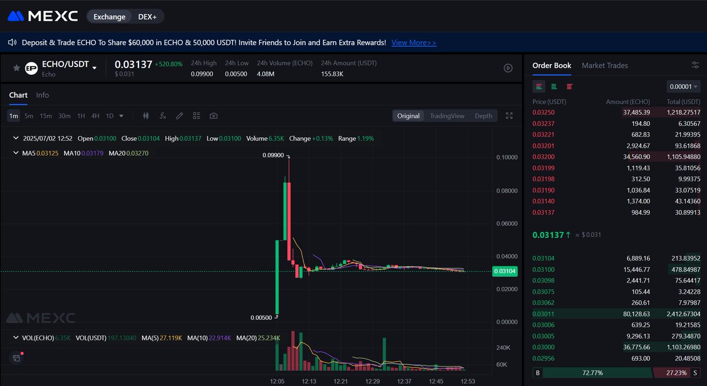Image resolution: width=707 pixels, height=386 pixels.
Task: Select the 4H timeframe
Action: click(95, 116)
